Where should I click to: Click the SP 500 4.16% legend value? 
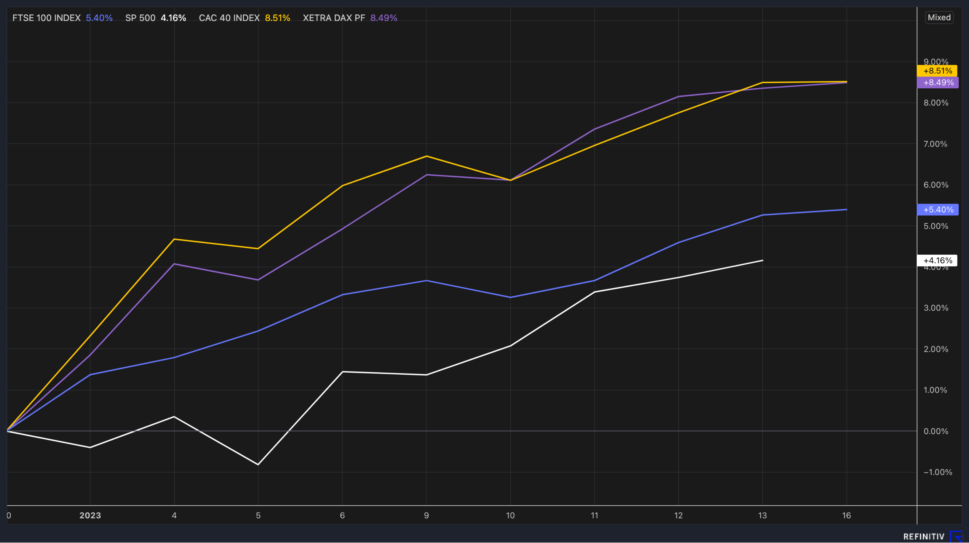[173, 18]
